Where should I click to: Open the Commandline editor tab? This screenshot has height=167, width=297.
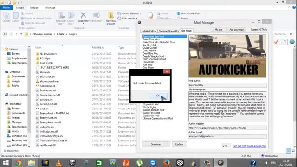[x=168, y=31]
